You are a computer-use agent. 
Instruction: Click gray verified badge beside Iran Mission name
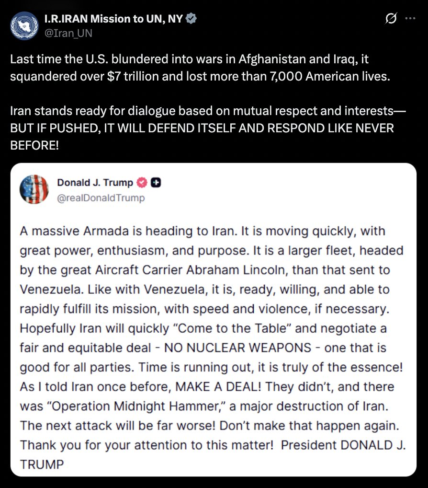coord(191,19)
